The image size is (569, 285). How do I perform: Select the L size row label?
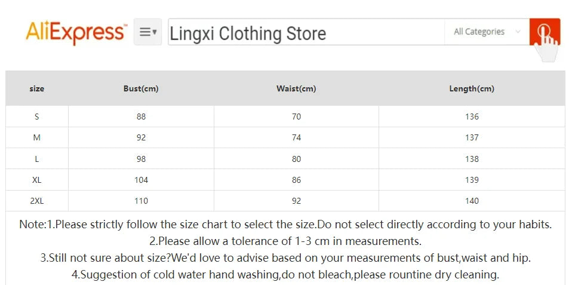point(37,159)
